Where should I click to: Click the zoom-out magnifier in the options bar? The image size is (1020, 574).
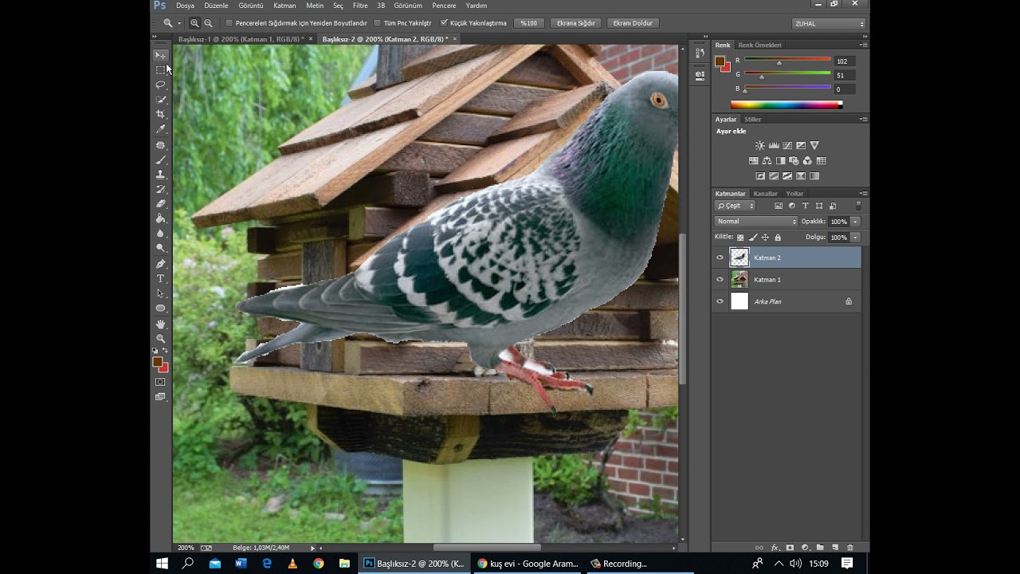click(x=208, y=23)
